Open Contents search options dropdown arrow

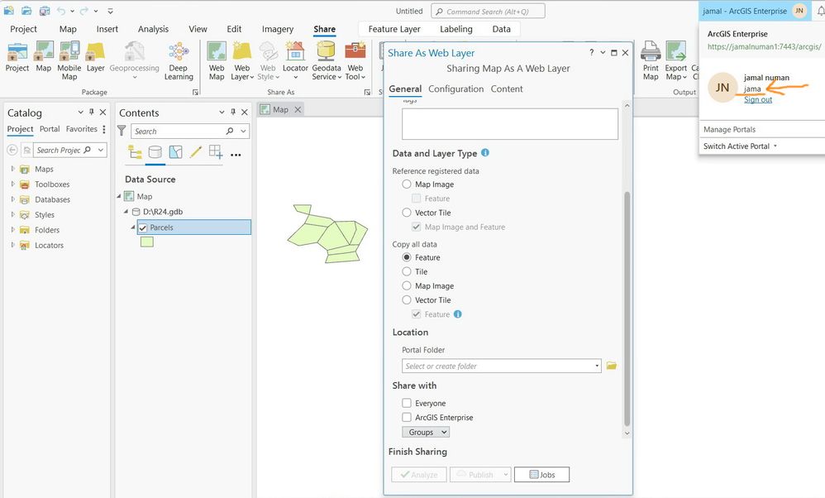243,131
